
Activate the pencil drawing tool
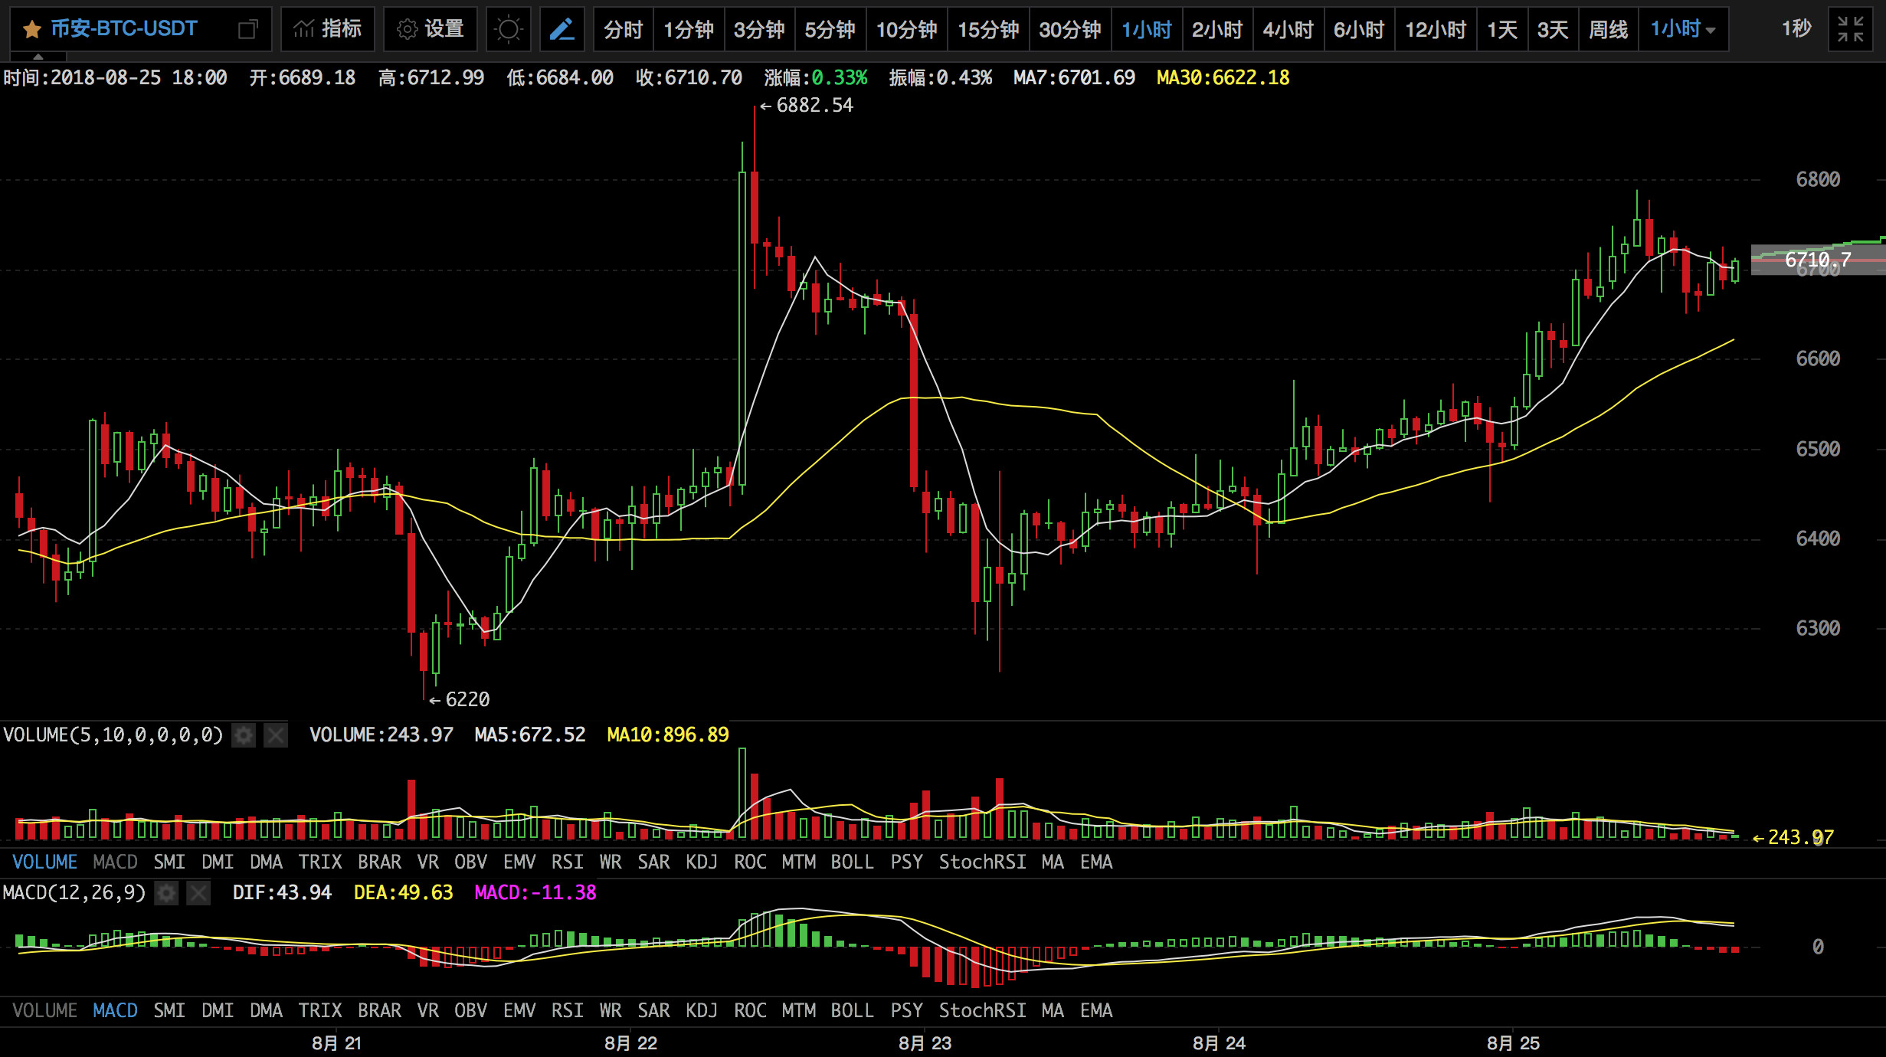(x=562, y=30)
